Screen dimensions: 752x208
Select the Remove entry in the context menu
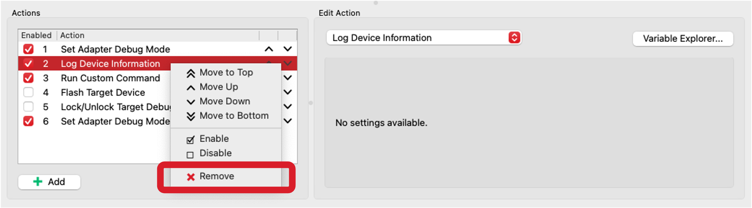point(216,176)
